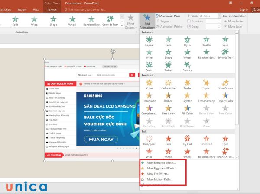
Task: Apply the Desaturate emphasis effect
Action: (x=149, y=97)
